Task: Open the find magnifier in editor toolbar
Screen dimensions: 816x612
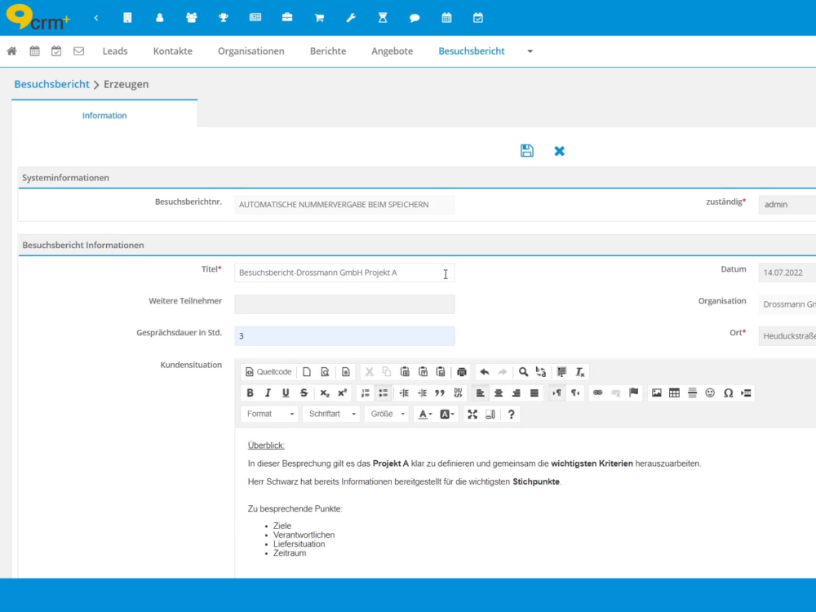Action: click(523, 372)
